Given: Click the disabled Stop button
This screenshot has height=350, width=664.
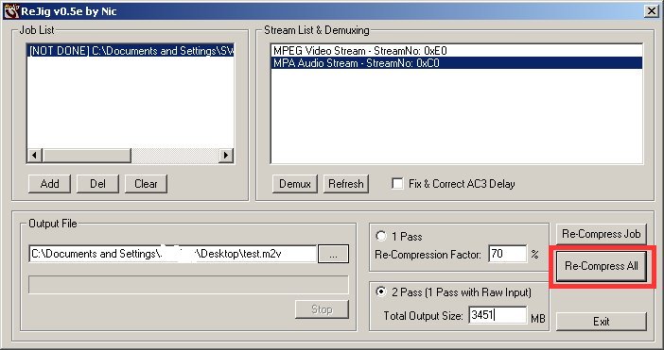Looking at the screenshot, I should pyautogui.click(x=322, y=309).
